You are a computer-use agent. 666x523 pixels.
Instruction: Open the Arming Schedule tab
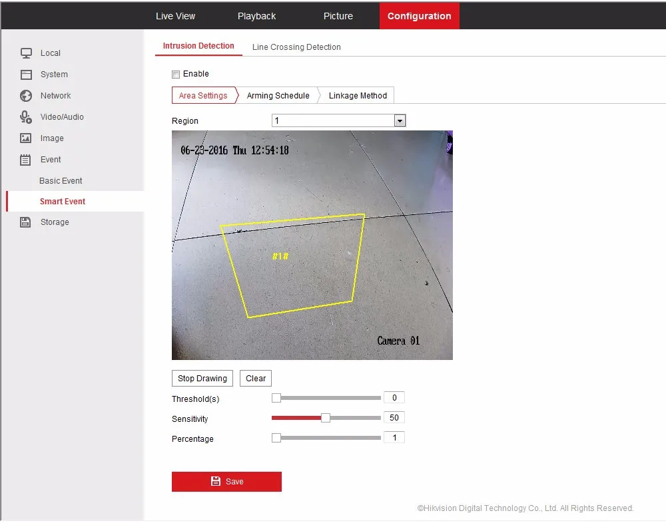pos(278,96)
